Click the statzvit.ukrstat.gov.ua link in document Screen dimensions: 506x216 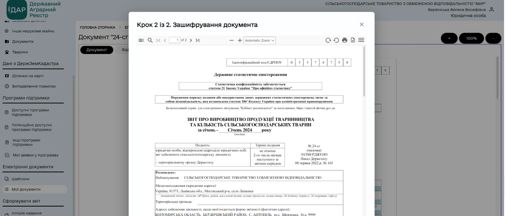(317, 108)
